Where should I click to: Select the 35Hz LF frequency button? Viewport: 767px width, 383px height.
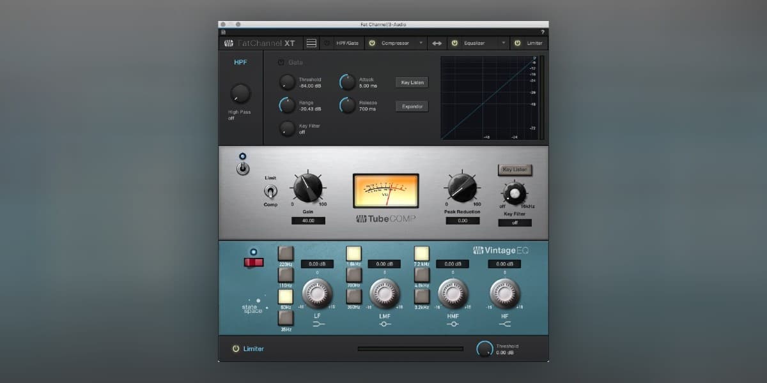(286, 317)
